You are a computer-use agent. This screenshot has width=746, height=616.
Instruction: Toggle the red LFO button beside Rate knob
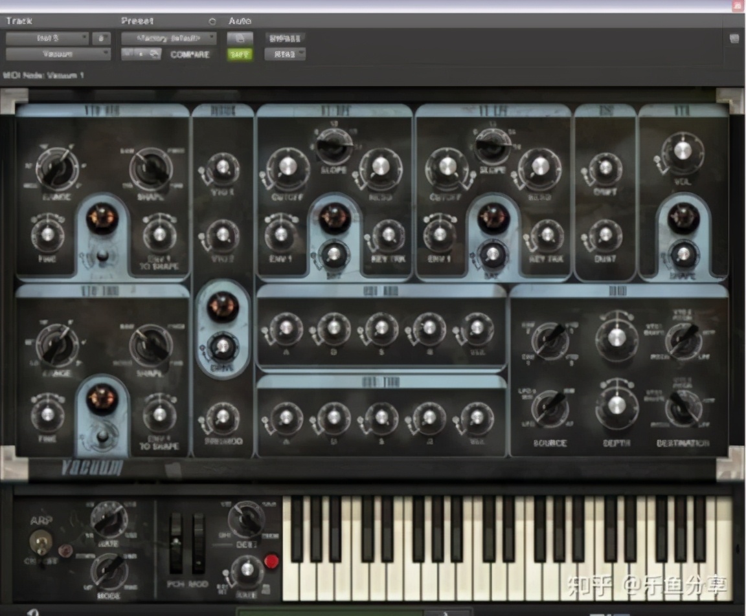271,561
